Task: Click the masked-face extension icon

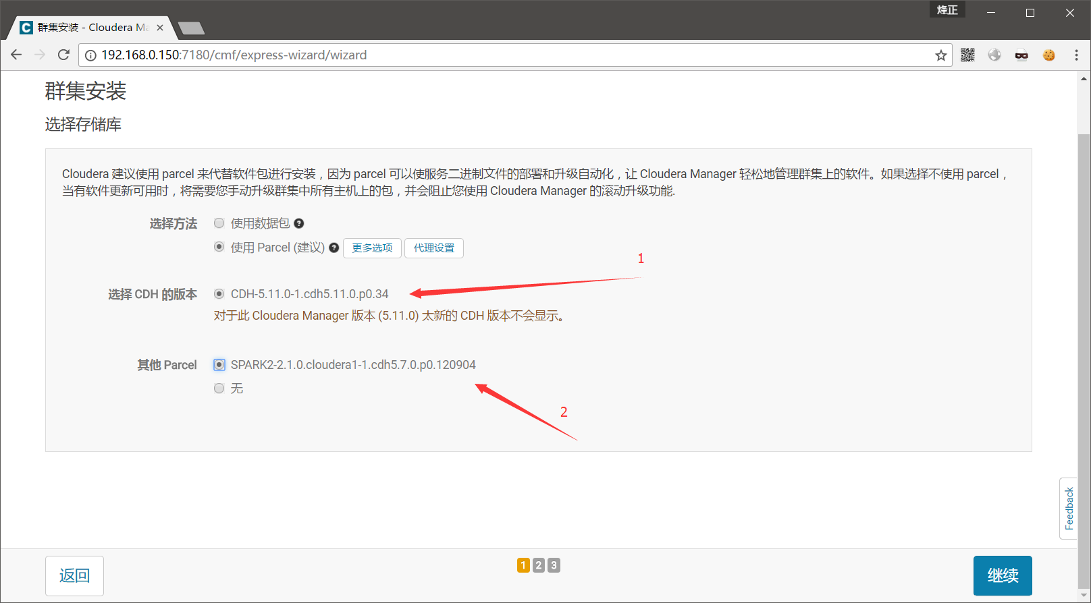Action: (x=1021, y=55)
